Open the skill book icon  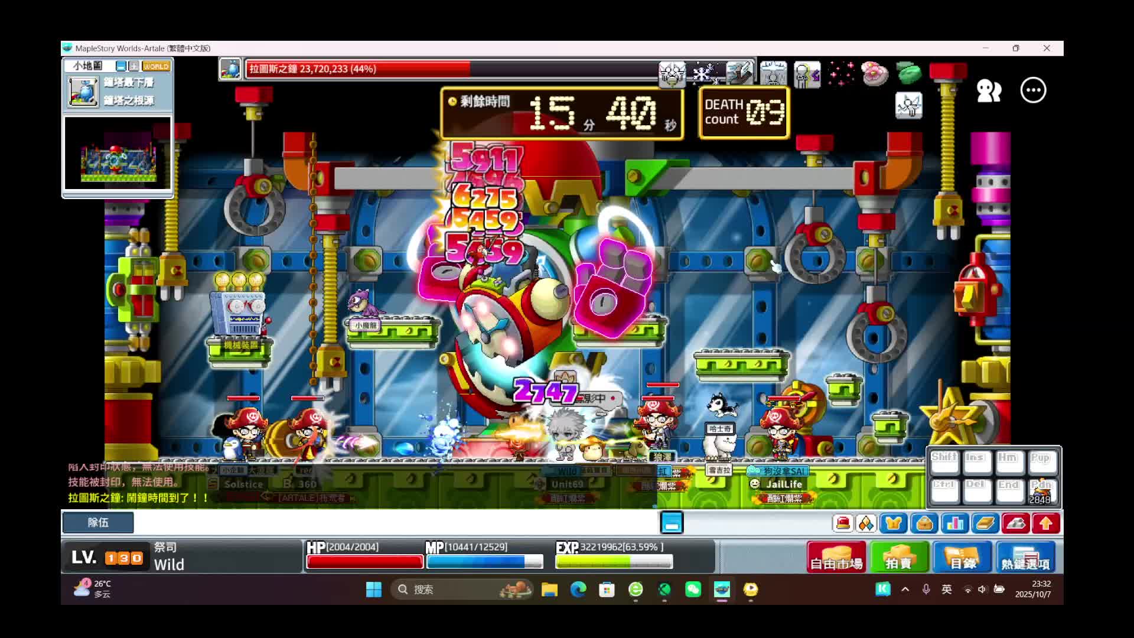[985, 523]
